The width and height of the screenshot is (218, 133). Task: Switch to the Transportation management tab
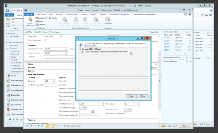click(145, 14)
